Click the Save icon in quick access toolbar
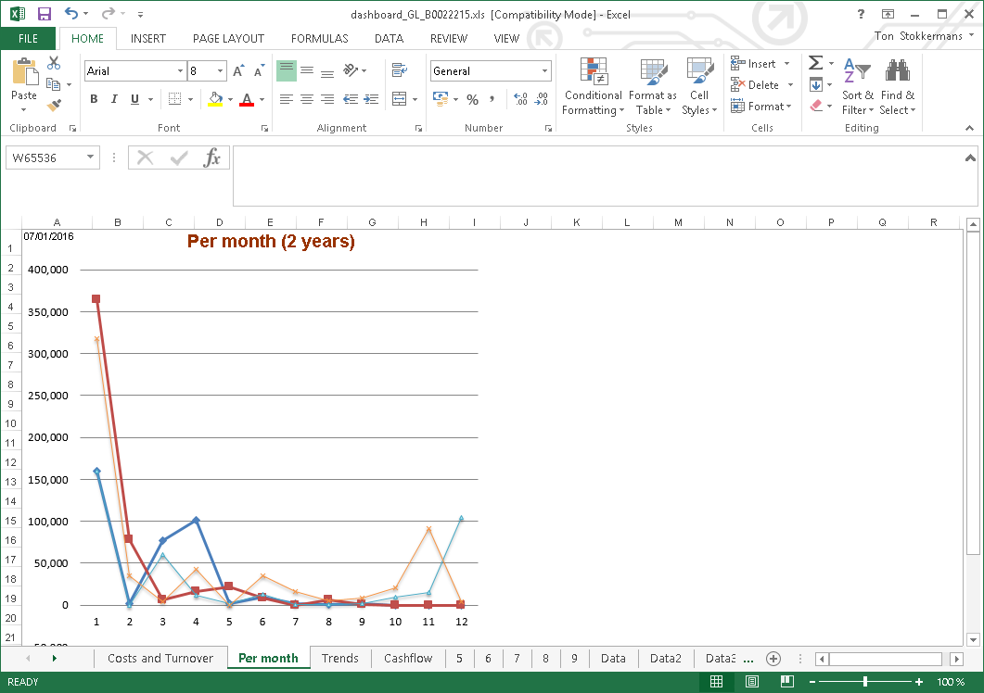 (x=44, y=14)
